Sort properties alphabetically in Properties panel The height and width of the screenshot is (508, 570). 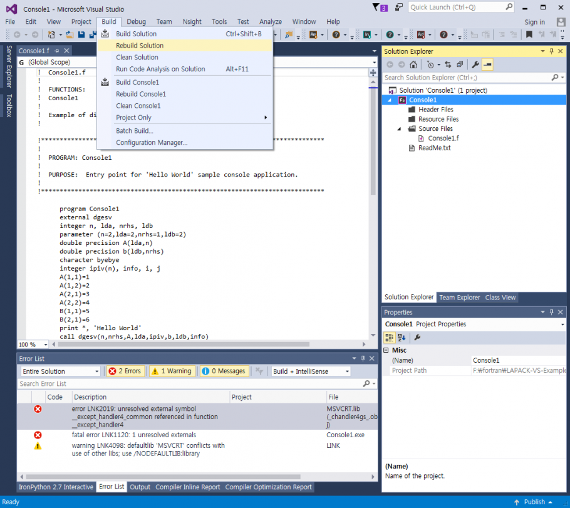(x=402, y=338)
